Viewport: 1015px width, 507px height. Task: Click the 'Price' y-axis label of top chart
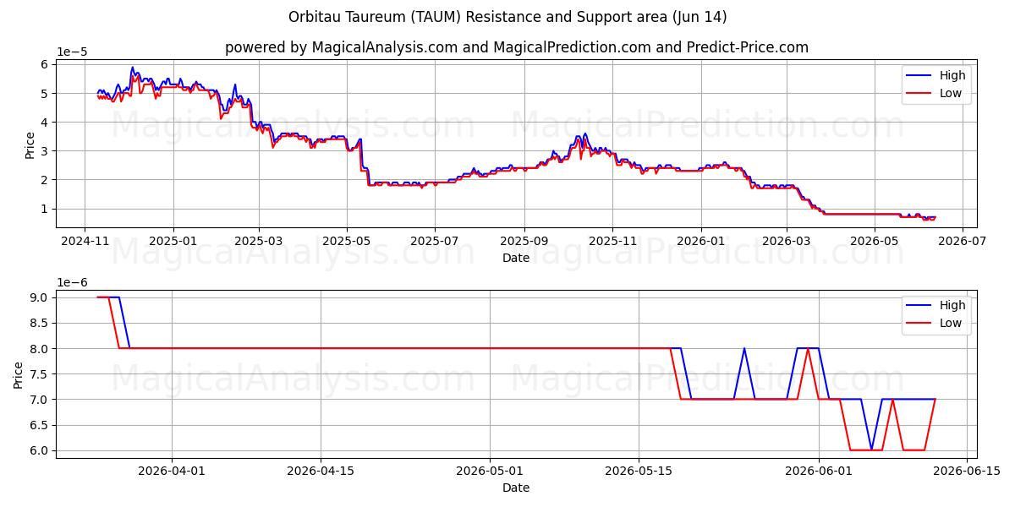point(30,144)
